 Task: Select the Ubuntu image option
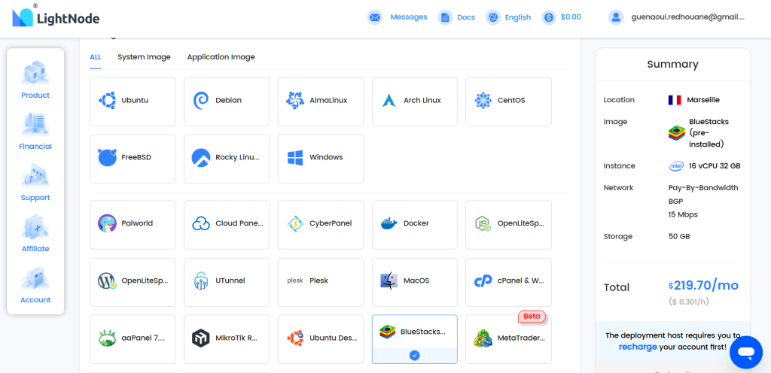133,101
